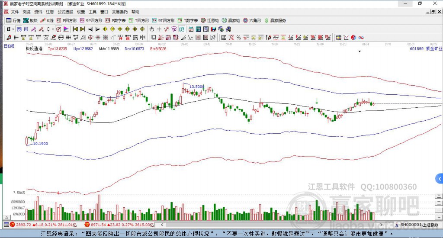Open the 公式选股 menu
Image resolution: width=443 pixels, height=238 pixels.
pos(65,12)
